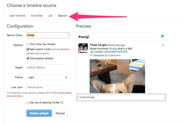Check Opt-out of tailoring Twitter
Image resolution: width=184 pixels, height=125 pixels.
tap(28, 103)
